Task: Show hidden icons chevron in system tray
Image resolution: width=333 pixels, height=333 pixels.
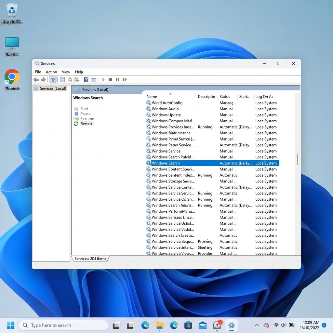Action: [257, 325]
